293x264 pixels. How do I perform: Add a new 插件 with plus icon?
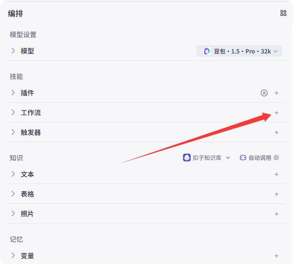(277, 93)
